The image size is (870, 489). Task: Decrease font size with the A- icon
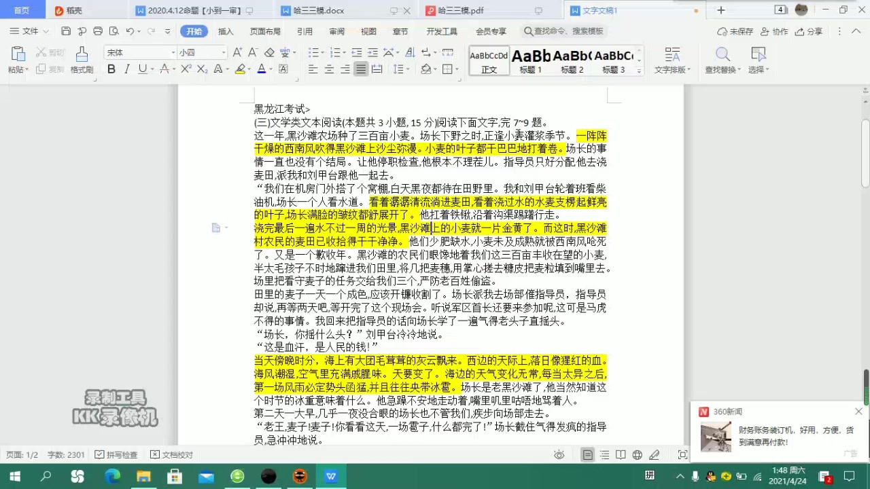click(x=253, y=52)
